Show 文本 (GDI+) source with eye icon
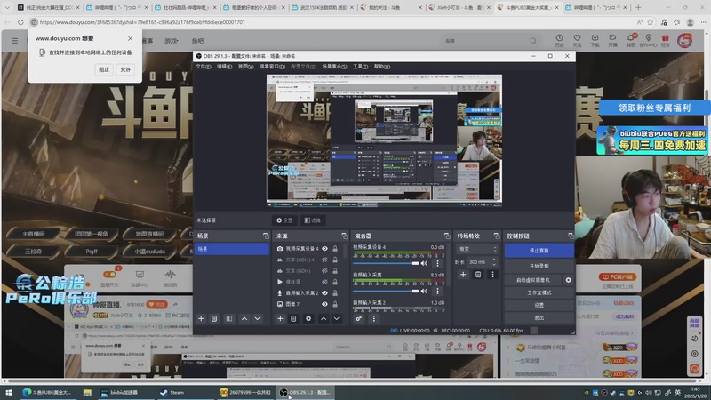Image resolution: width=711 pixels, height=400 pixels. [x=324, y=271]
